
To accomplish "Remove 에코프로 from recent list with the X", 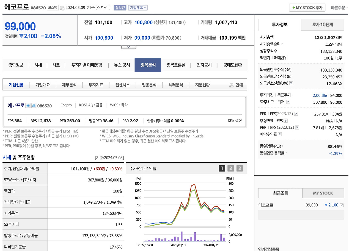I will [x=342, y=205].
